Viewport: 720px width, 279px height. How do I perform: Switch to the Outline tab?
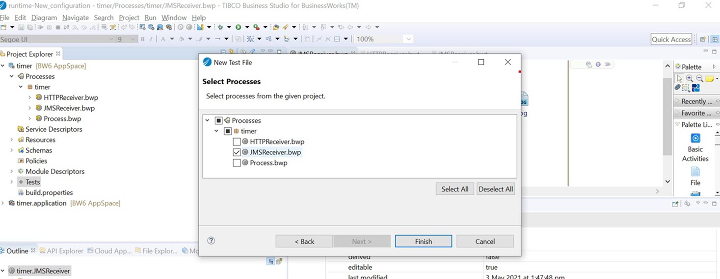click(x=17, y=251)
